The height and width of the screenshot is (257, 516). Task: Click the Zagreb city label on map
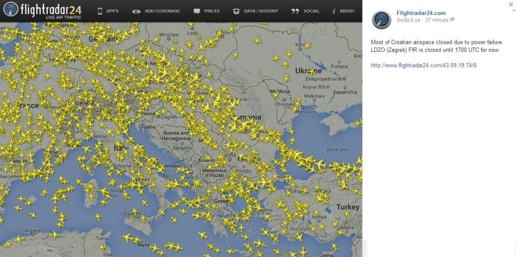coord(169,117)
